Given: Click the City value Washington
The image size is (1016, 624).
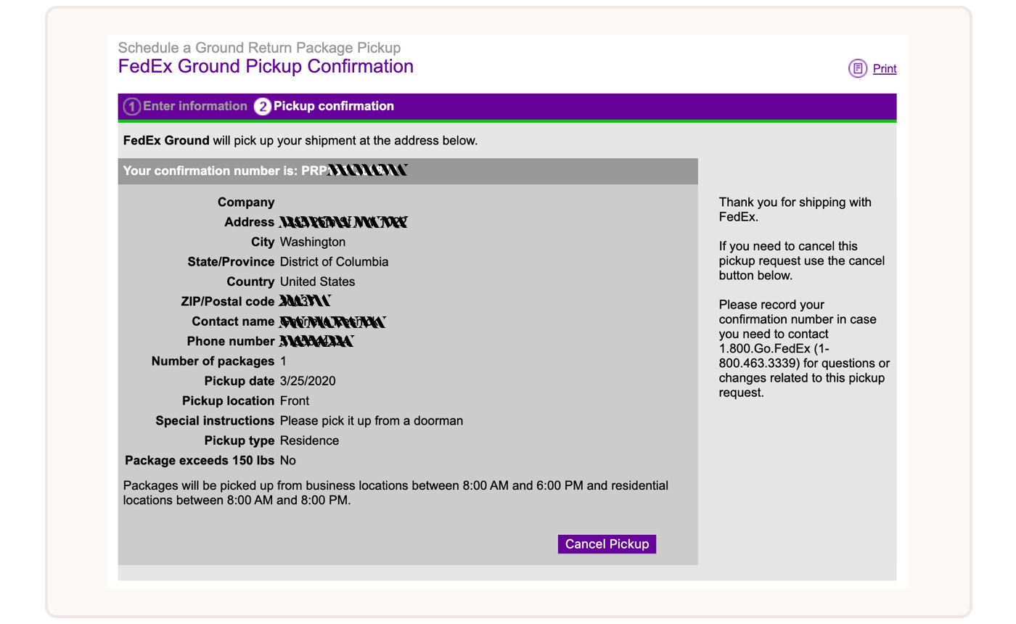Looking at the screenshot, I should pos(313,242).
